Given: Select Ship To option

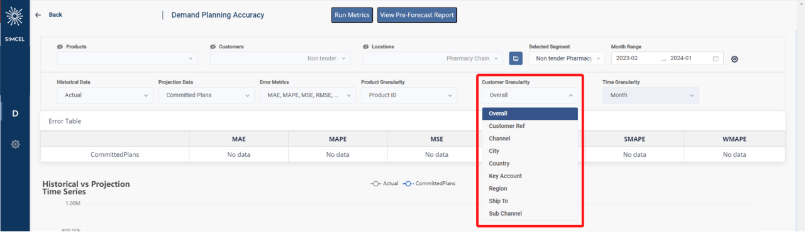Looking at the screenshot, I should tap(530, 201).
